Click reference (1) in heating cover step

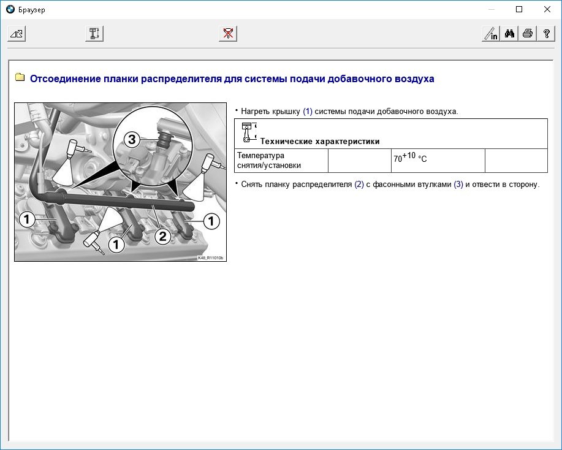(308, 112)
